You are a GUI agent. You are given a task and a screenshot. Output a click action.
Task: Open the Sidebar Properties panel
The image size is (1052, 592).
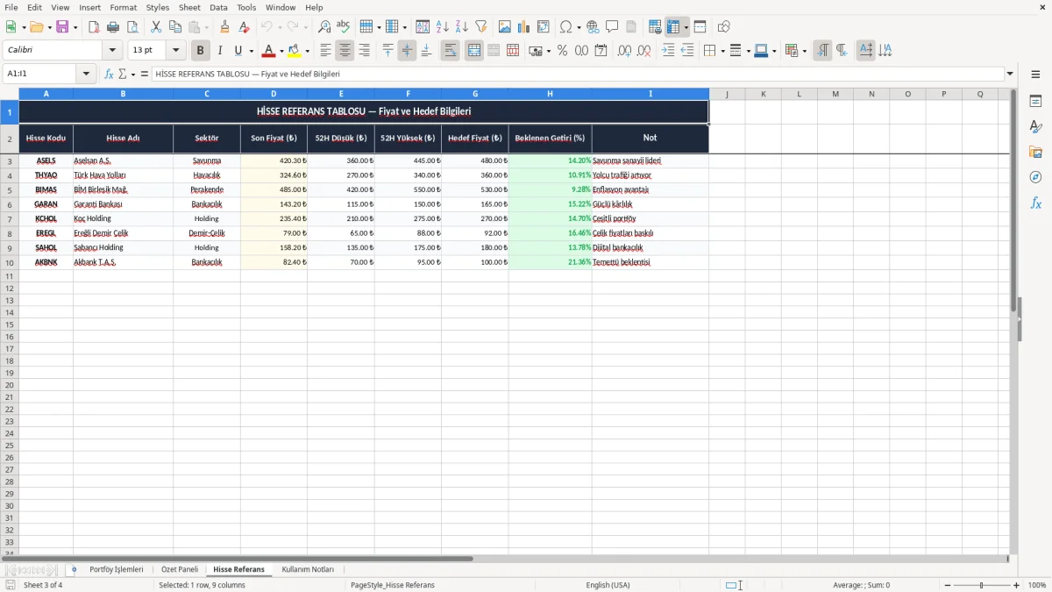pos(1035,101)
